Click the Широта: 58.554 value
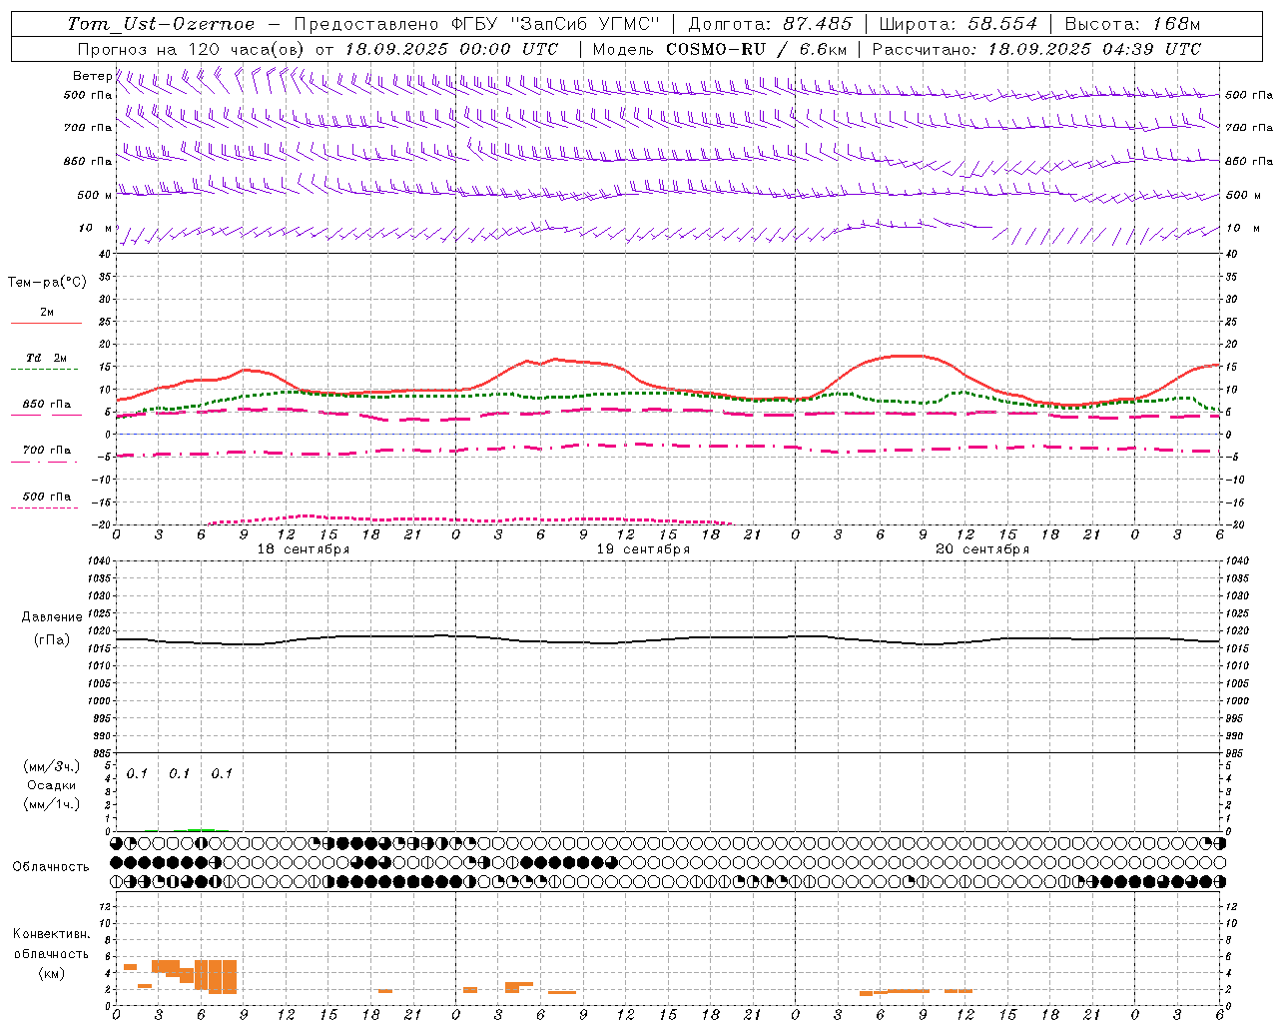 [958, 24]
